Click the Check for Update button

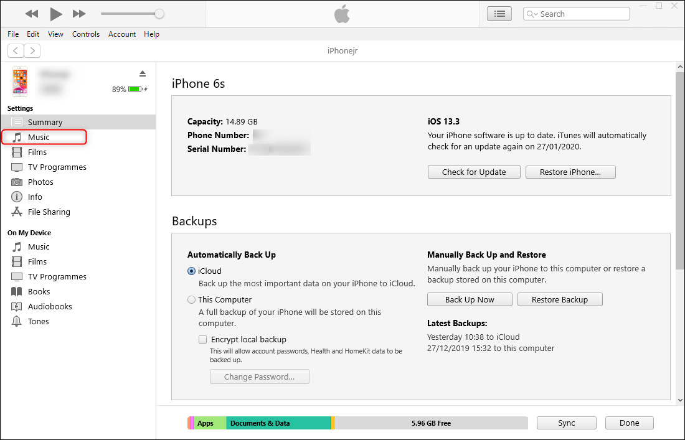point(474,172)
